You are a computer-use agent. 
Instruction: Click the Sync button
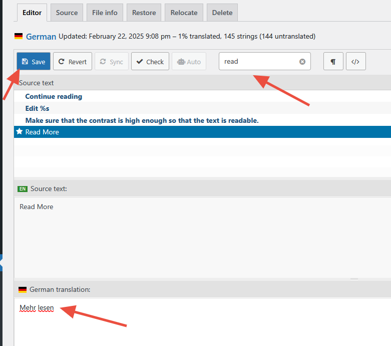coord(111,62)
